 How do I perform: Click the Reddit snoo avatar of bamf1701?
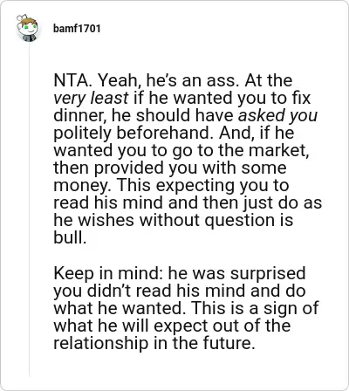tap(27, 28)
